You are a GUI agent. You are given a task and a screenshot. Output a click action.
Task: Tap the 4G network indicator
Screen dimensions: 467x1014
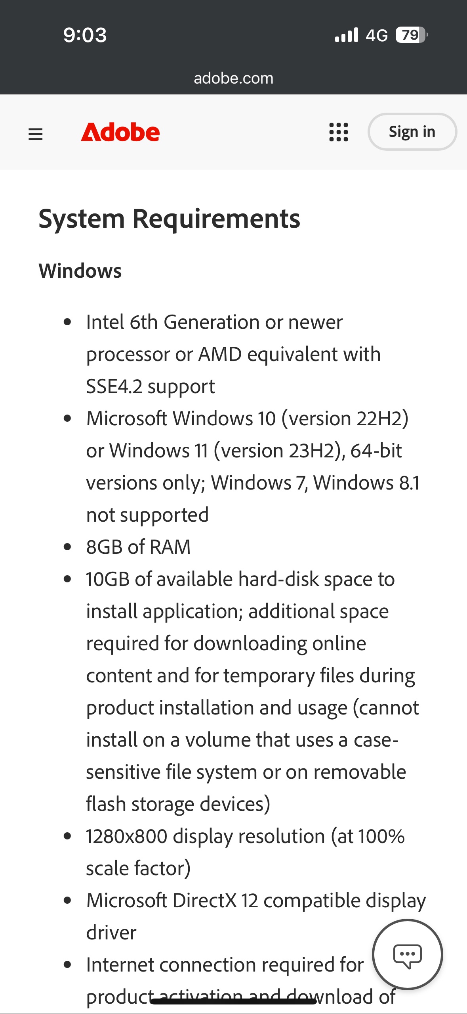376,35
